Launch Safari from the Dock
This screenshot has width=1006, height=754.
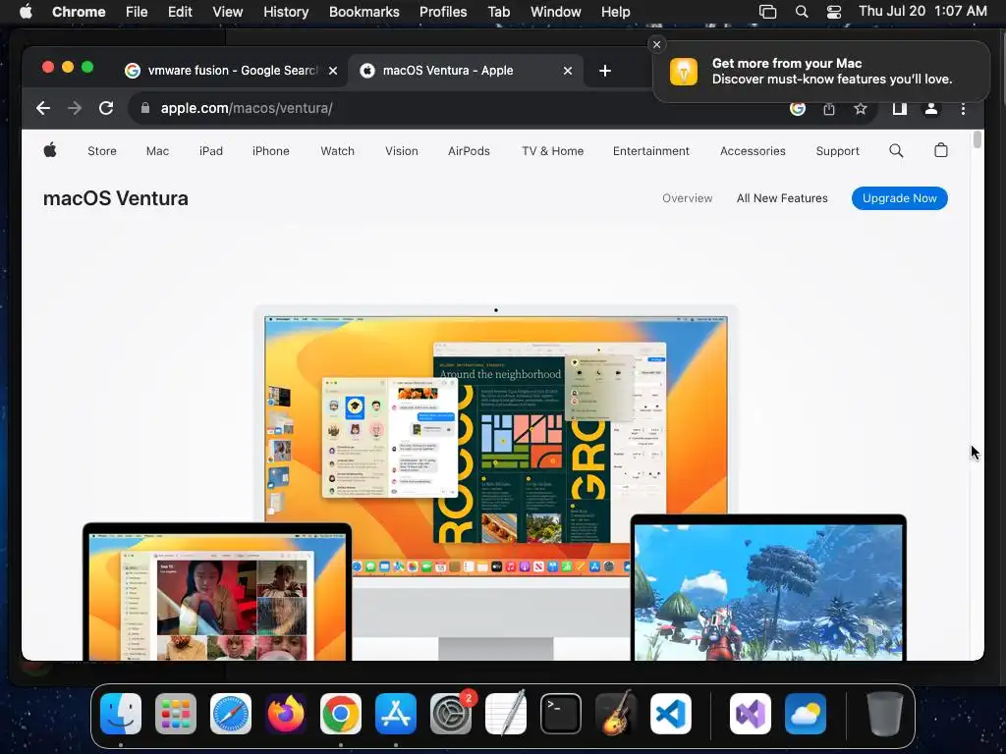pyautogui.click(x=231, y=714)
